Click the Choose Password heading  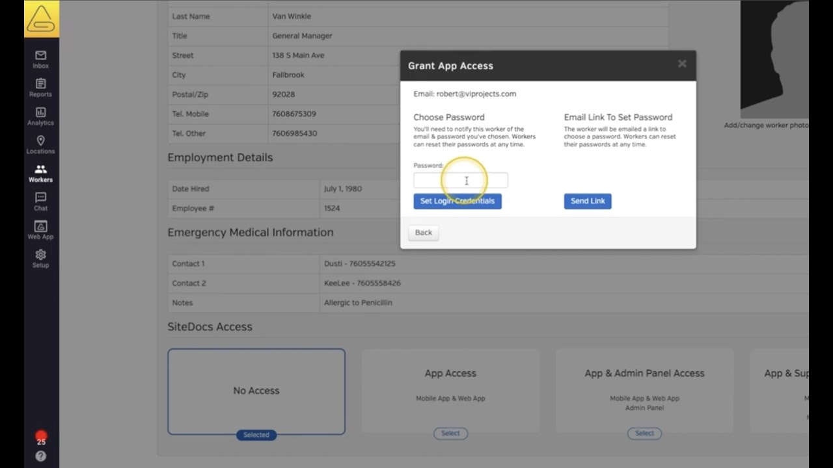pyautogui.click(x=449, y=117)
